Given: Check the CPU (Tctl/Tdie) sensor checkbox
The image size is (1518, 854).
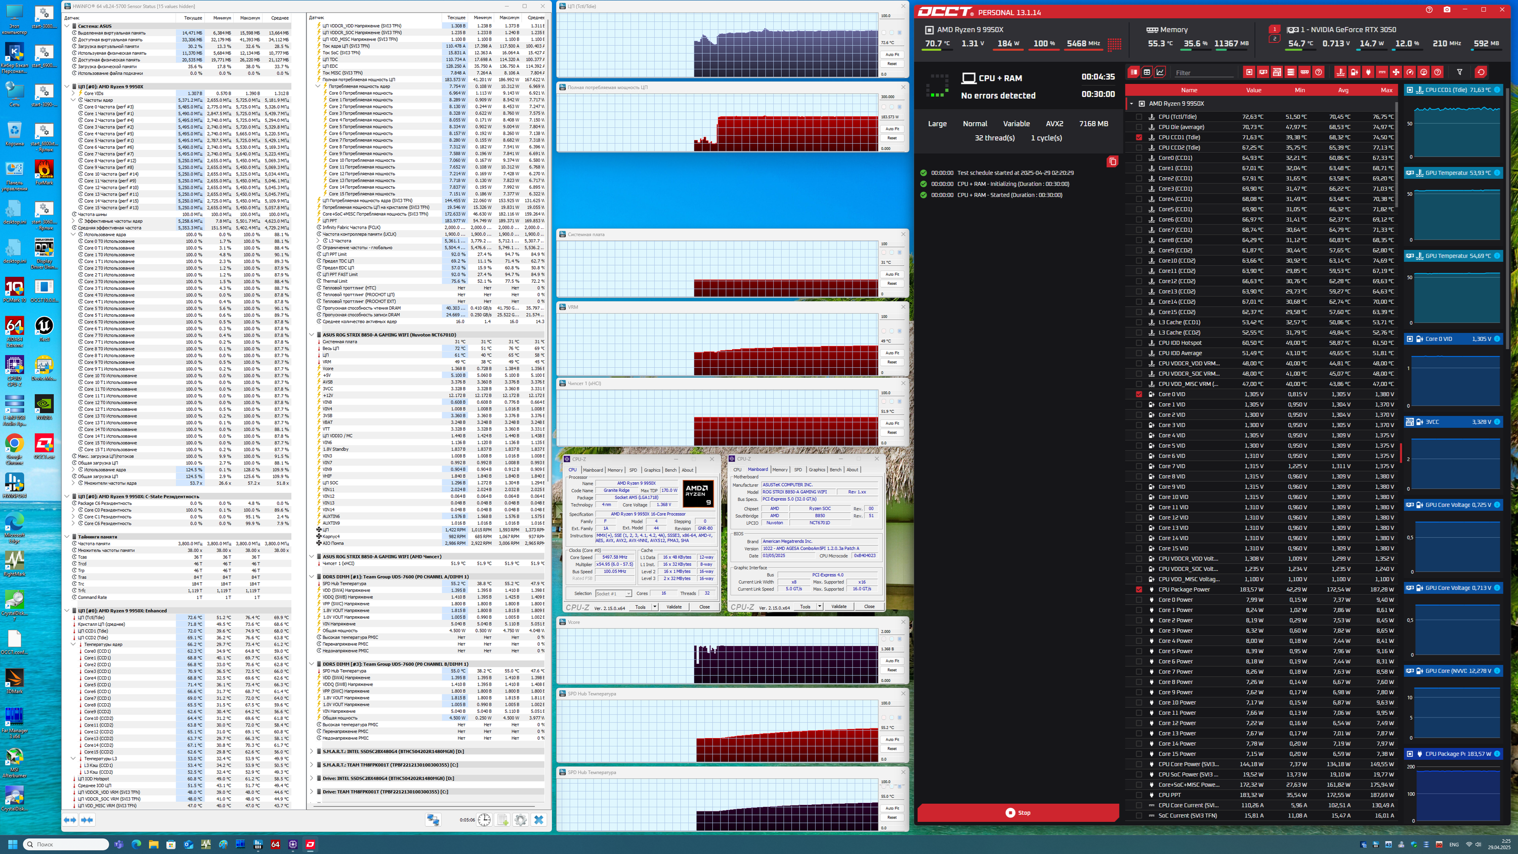Looking at the screenshot, I should click(1138, 117).
